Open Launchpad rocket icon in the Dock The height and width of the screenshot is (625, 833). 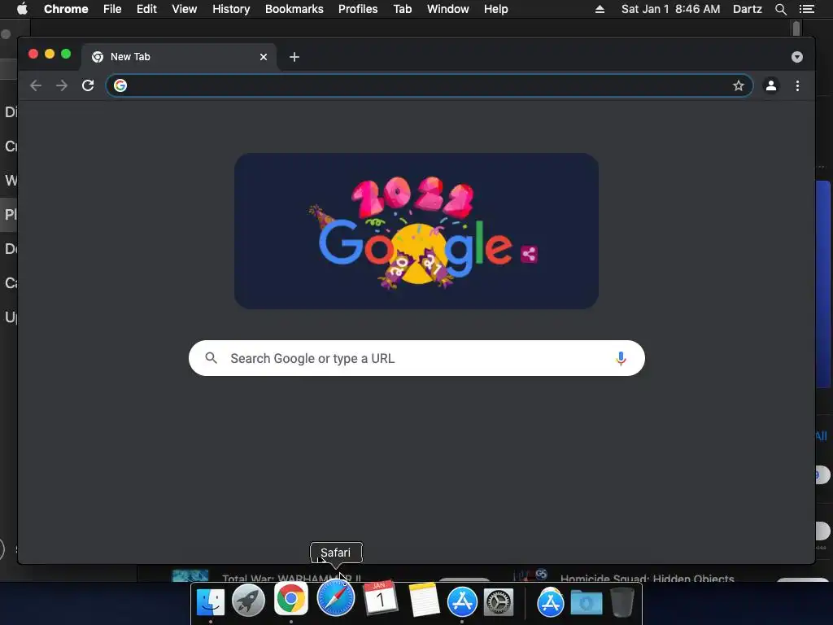point(249,601)
